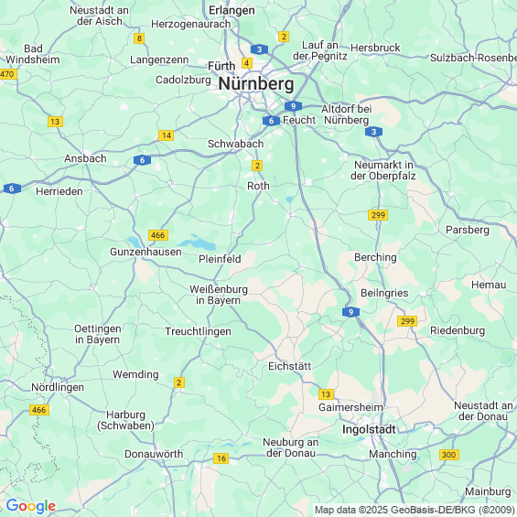Click the 299 road marker below Beilngries
Viewport: 517px width, 517px height.
[407, 321]
